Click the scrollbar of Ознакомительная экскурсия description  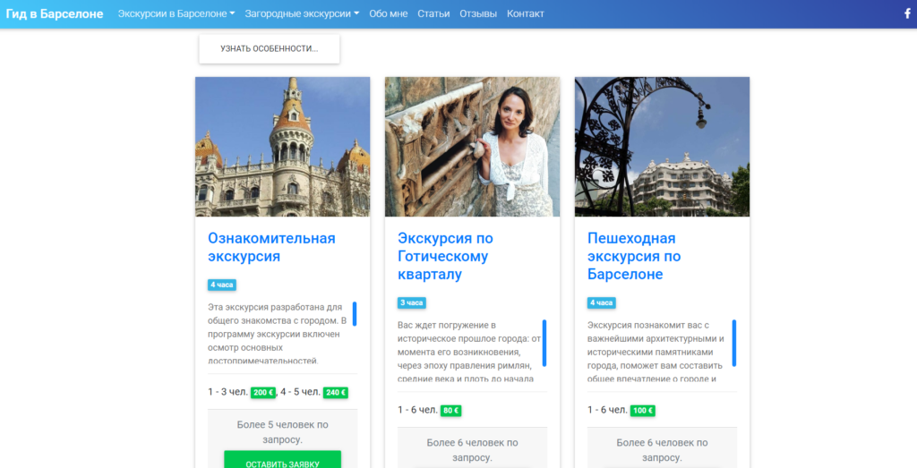[x=355, y=314]
